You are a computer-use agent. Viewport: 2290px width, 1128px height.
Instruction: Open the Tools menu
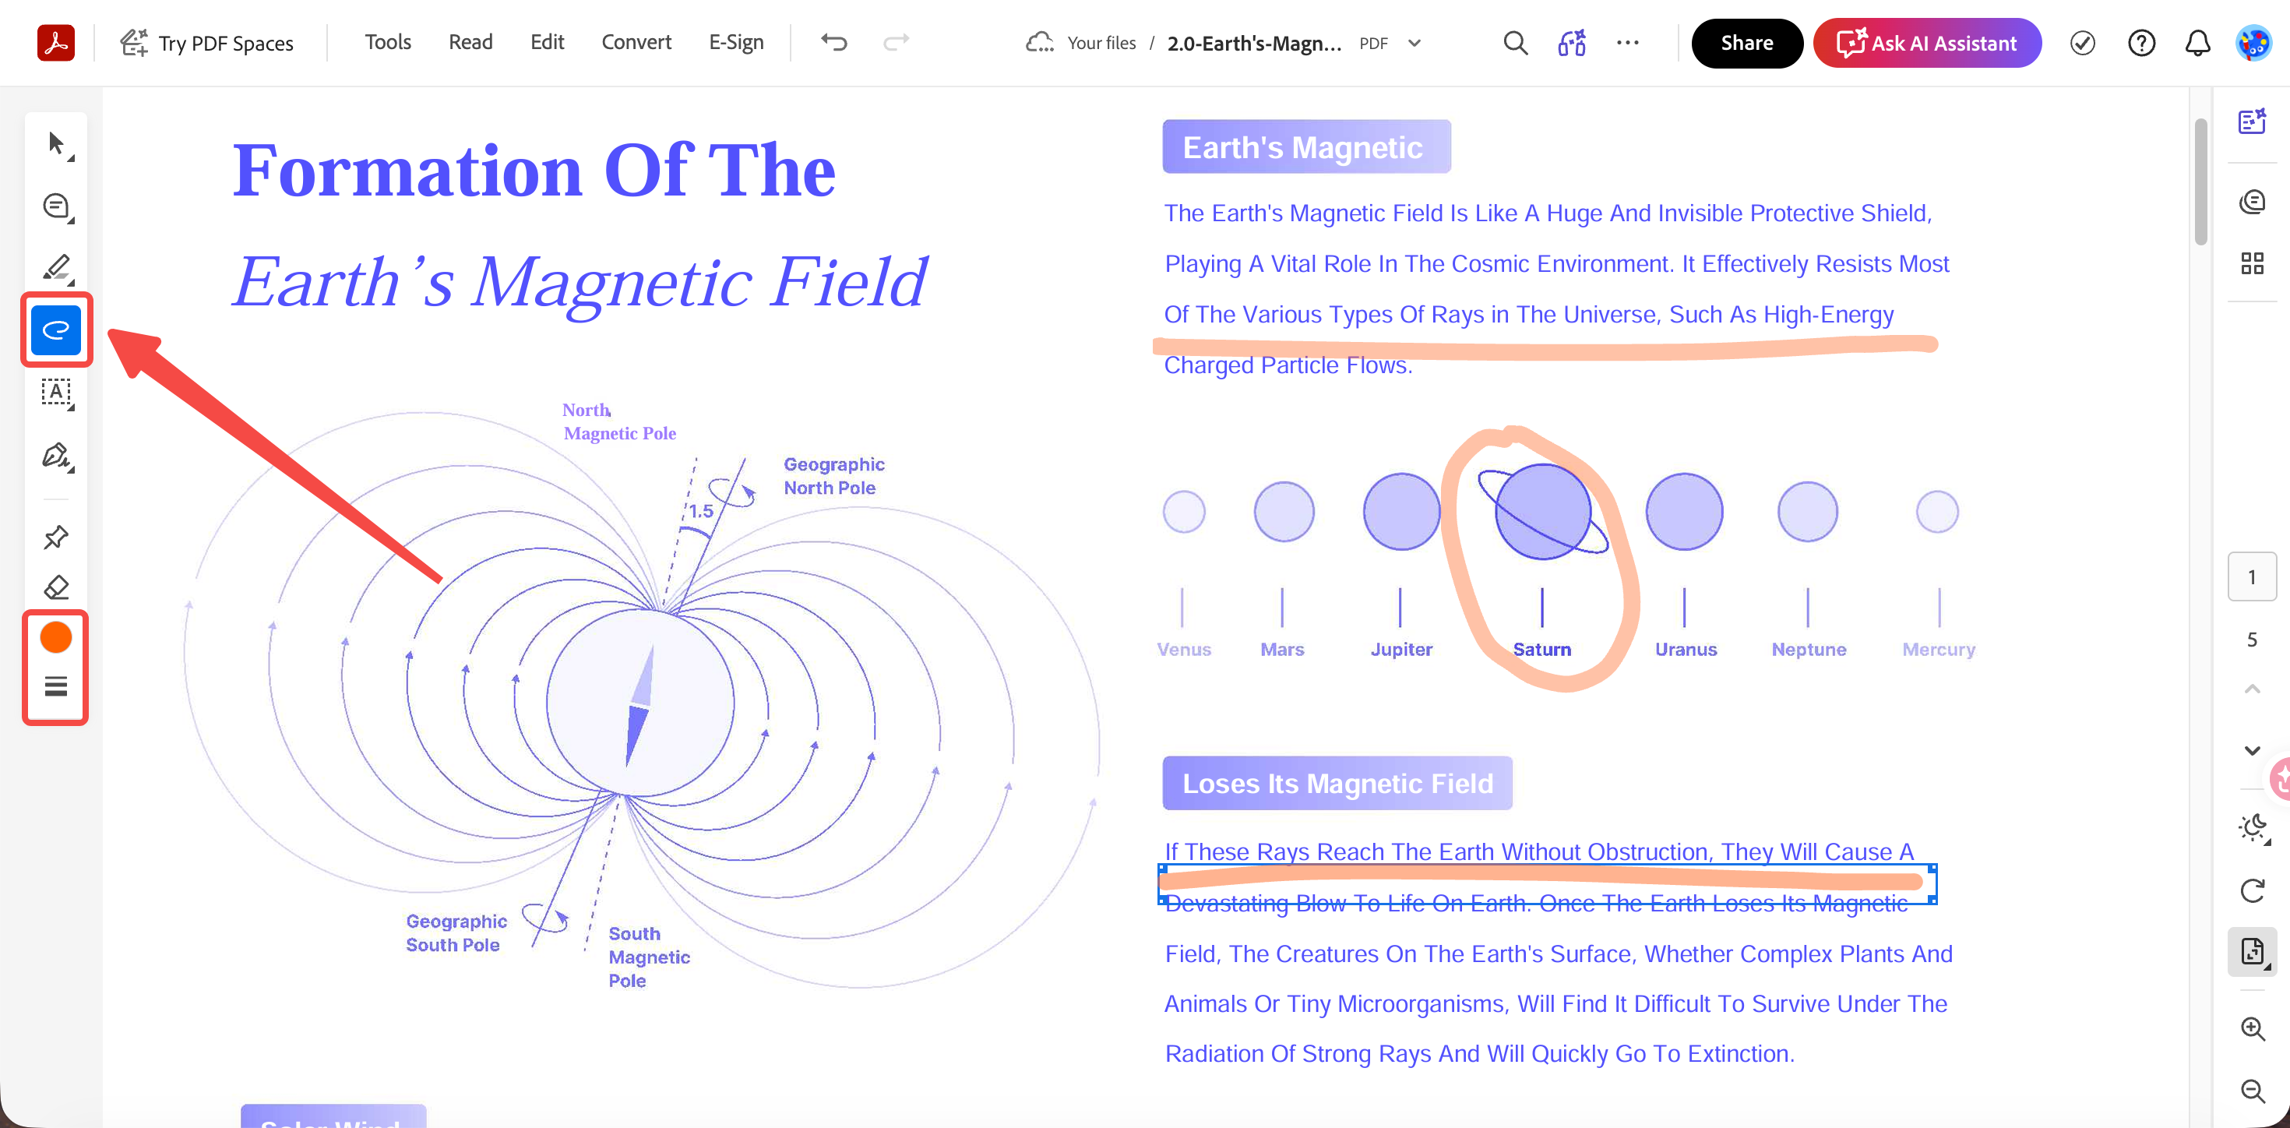click(388, 42)
